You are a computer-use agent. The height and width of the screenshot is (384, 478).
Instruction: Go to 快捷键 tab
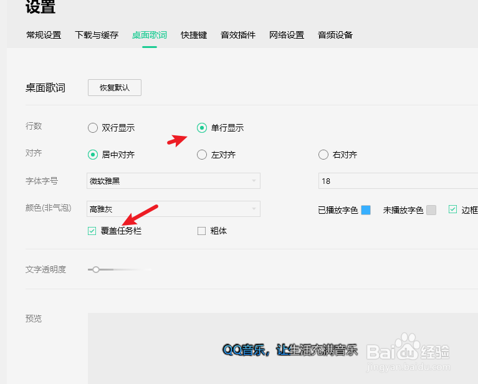(194, 35)
